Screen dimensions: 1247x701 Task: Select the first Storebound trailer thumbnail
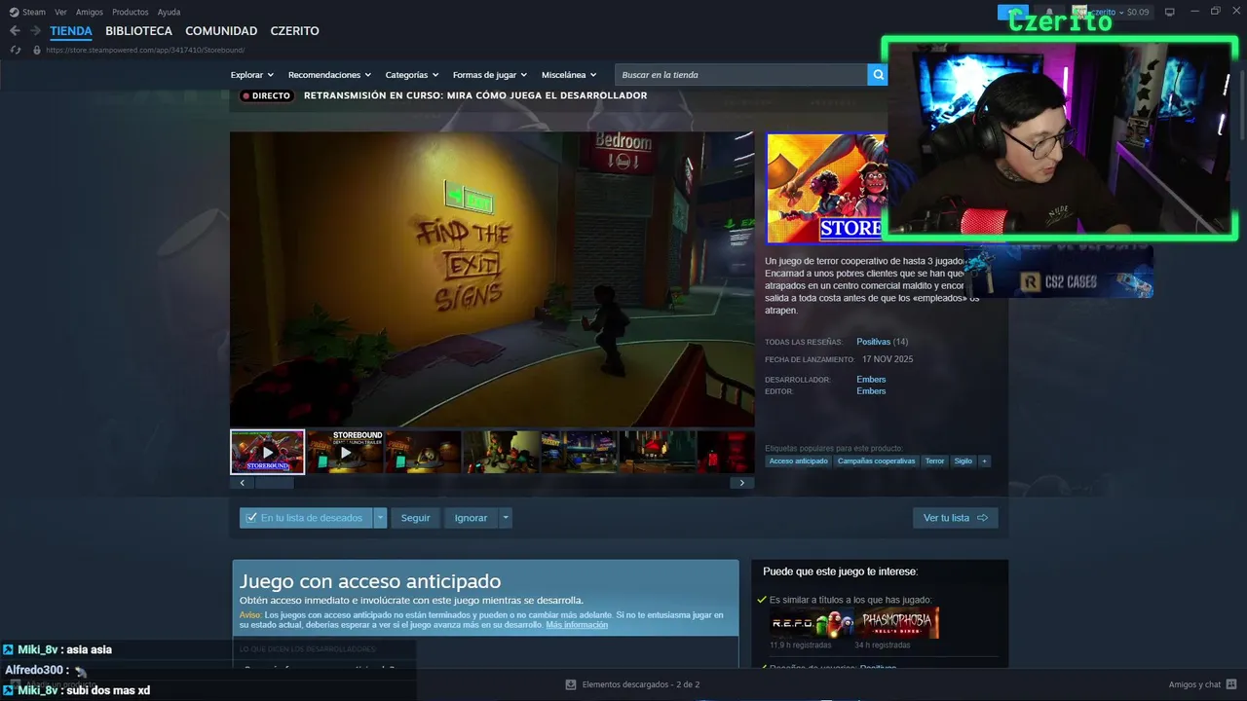267,452
